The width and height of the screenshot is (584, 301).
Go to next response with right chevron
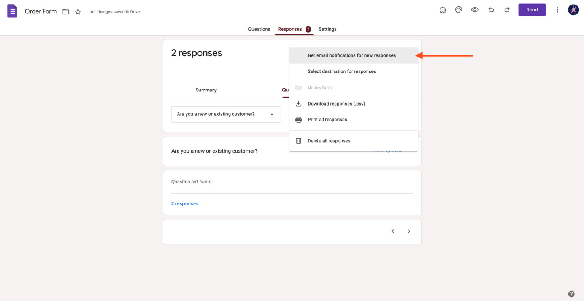[x=409, y=231]
